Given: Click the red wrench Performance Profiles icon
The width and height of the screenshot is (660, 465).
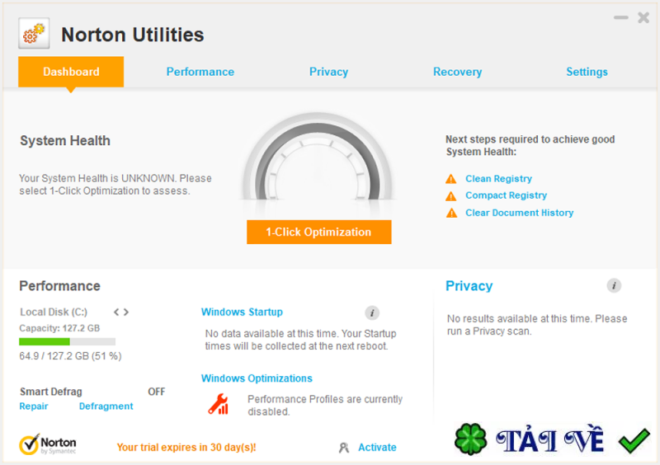Looking at the screenshot, I should point(219,405).
